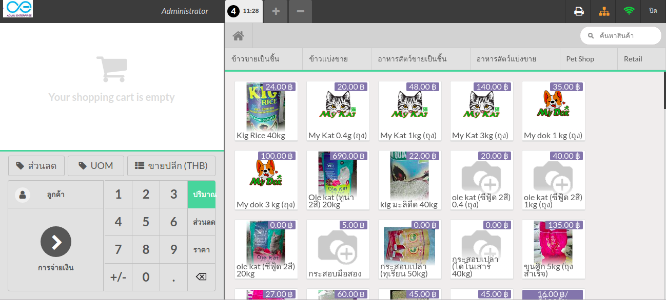Open the ขายปลีก (THB) pricelist selector
The height and width of the screenshot is (300, 666).
(172, 165)
